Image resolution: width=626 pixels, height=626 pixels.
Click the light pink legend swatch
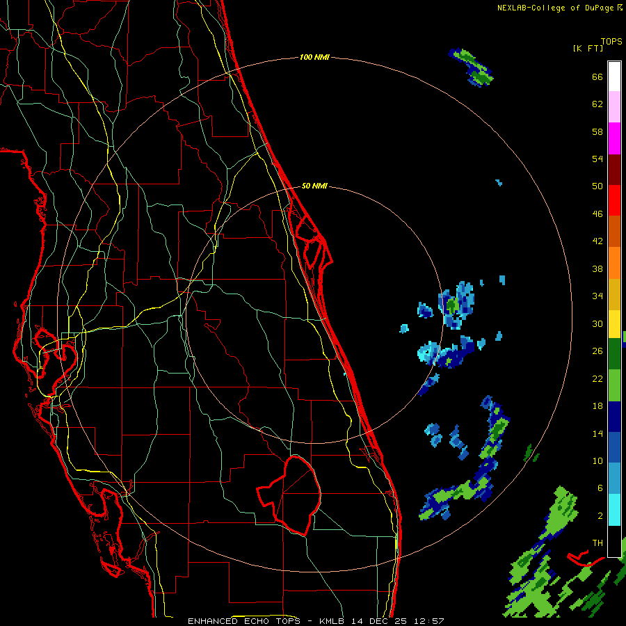[x=614, y=107]
